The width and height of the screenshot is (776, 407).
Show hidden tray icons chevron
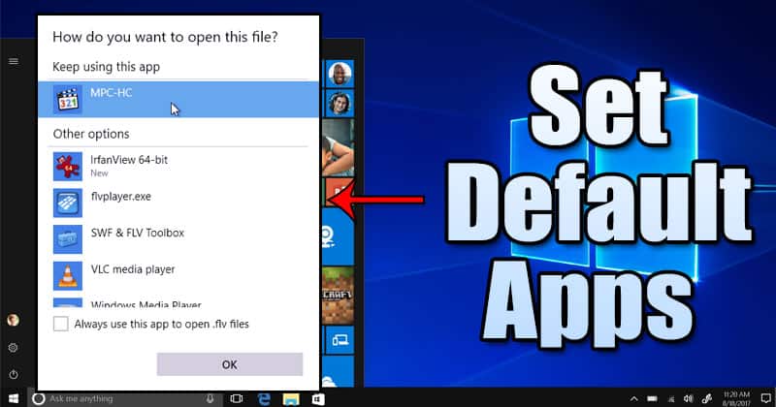pyautogui.click(x=634, y=398)
